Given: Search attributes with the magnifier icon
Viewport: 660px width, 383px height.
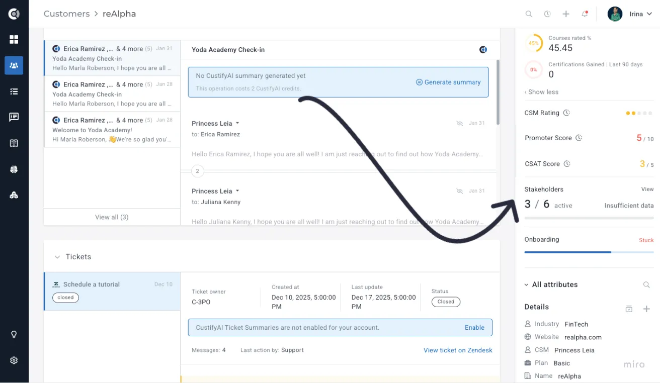Looking at the screenshot, I should click(646, 285).
